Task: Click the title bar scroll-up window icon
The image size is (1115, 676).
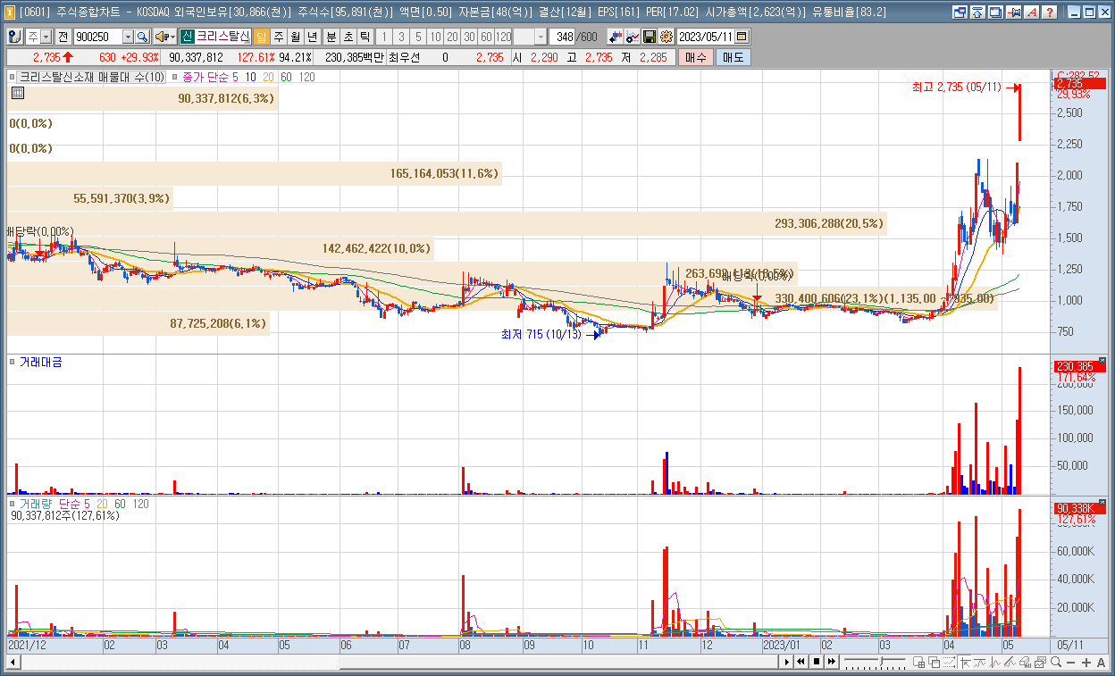Action: (977, 13)
